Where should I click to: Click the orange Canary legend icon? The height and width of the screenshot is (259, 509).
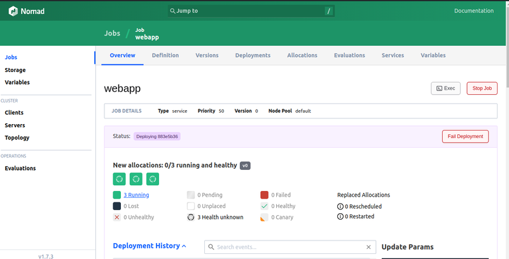click(264, 218)
